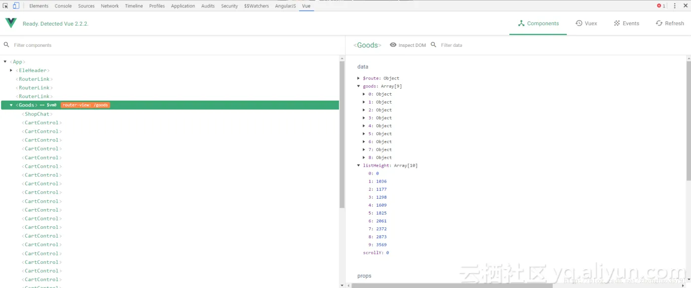Open the DevTools three-dot menu

(x=675, y=6)
